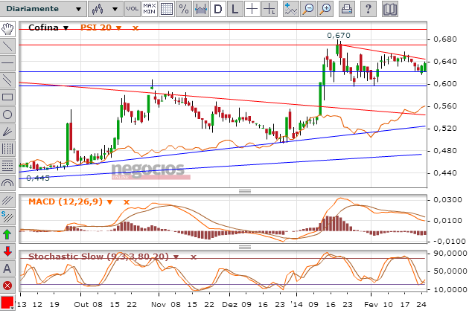Select the parallel lines tool
The height and width of the screenshot is (316, 472).
(x=7, y=80)
